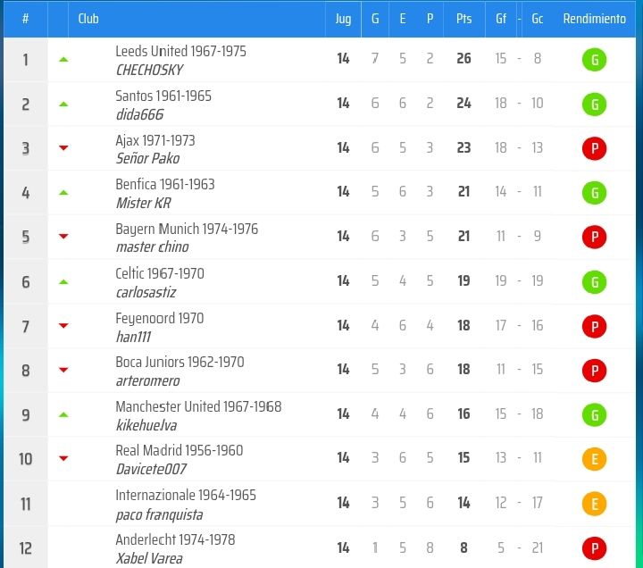The width and height of the screenshot is (643, 568).
Task: Click orange E badge for Real Madrid
Action: tap(594, 459)
